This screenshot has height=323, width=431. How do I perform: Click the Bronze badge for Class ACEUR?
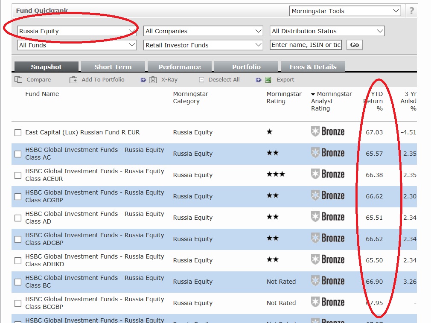[328, 174]
